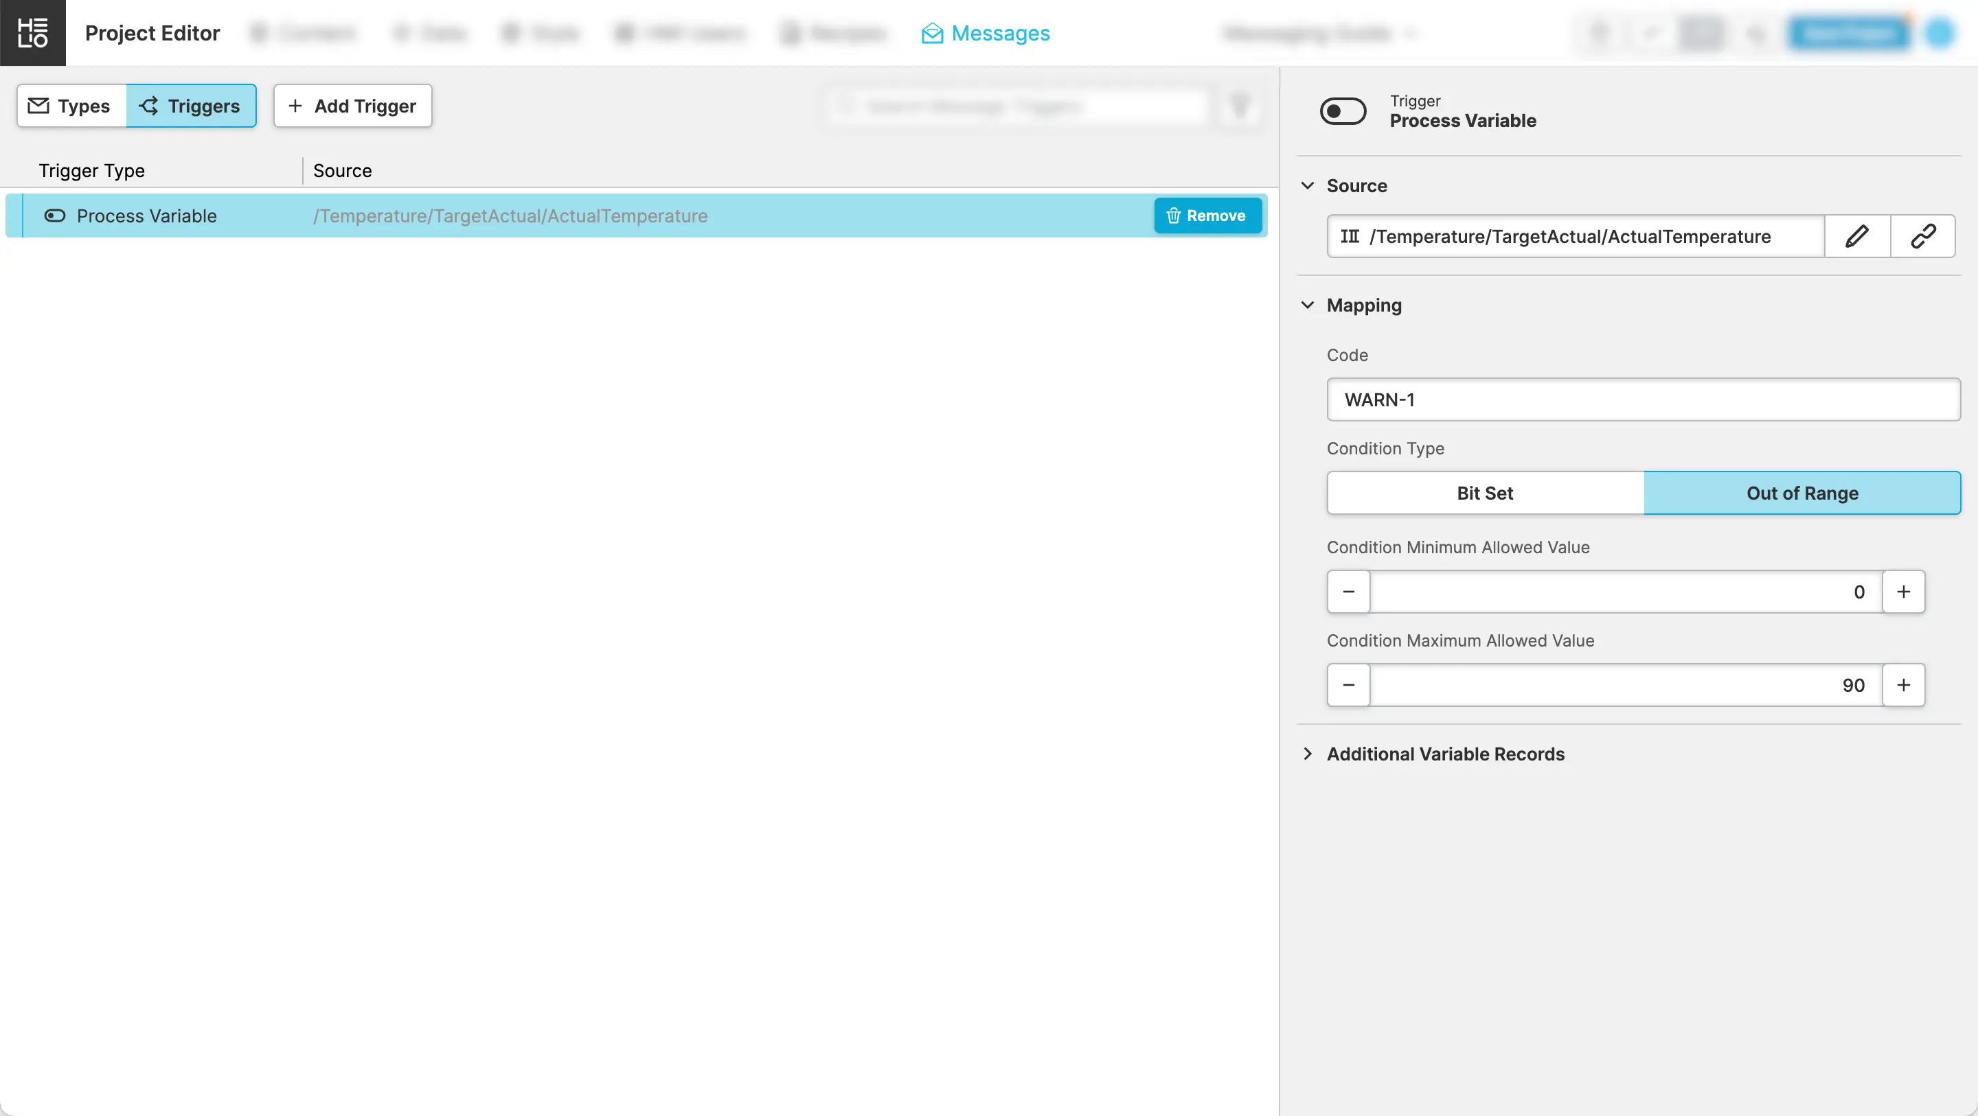1978x1116 pixels.
Task: Click the trash Remove button on trigger row
Action: pos(1207,216)
